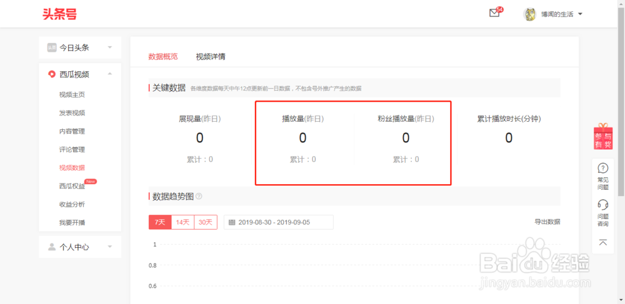Screen dimensions: 625x304
Task: Click the 播放量(昨日) label
Action: click(302, 119)
